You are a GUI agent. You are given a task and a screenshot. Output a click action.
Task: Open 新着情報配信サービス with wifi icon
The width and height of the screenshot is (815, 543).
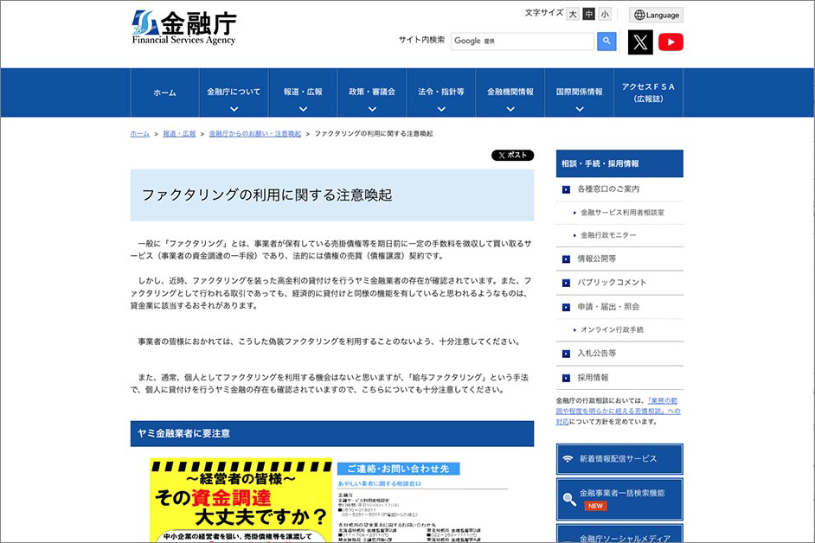coord(619,458)
